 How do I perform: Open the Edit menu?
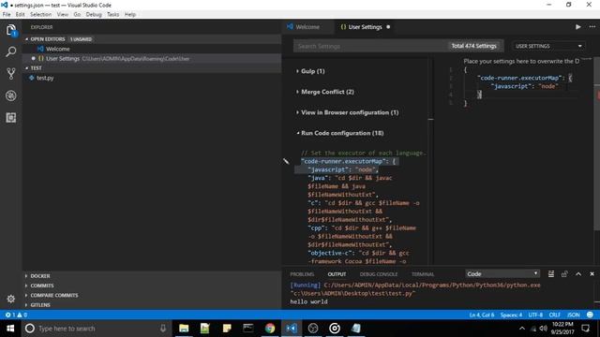pyautogui.click(x=20, y=14)
